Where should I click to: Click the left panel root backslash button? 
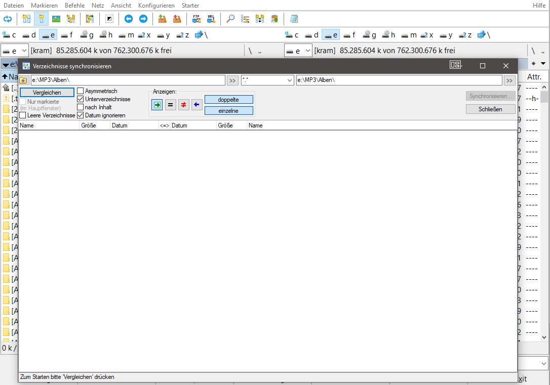[250, 51]
